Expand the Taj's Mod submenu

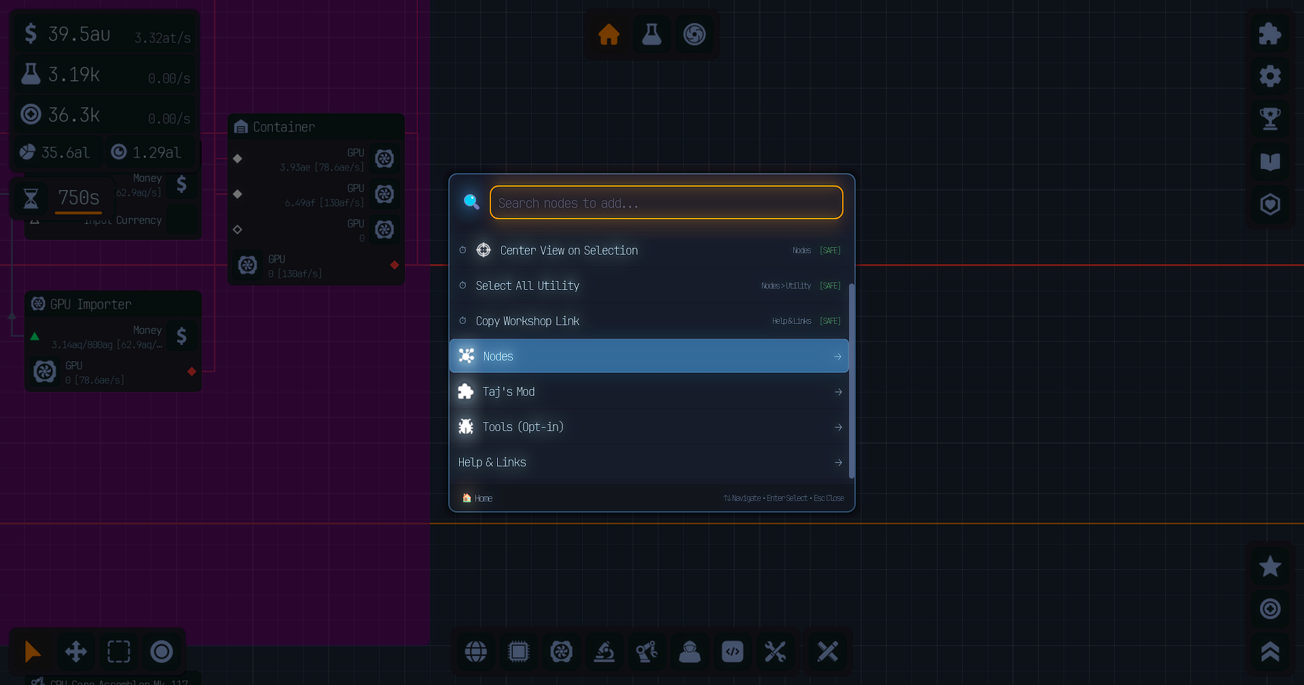tap(649, 392)
